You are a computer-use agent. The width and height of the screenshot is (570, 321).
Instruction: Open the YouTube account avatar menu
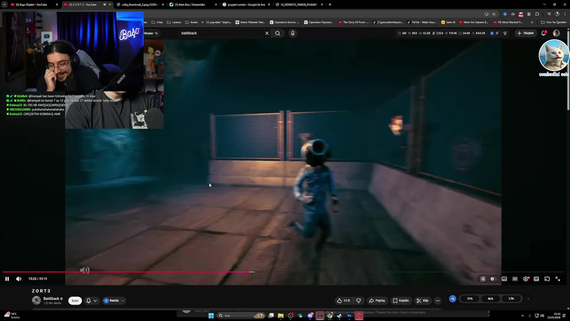point(556,33)
